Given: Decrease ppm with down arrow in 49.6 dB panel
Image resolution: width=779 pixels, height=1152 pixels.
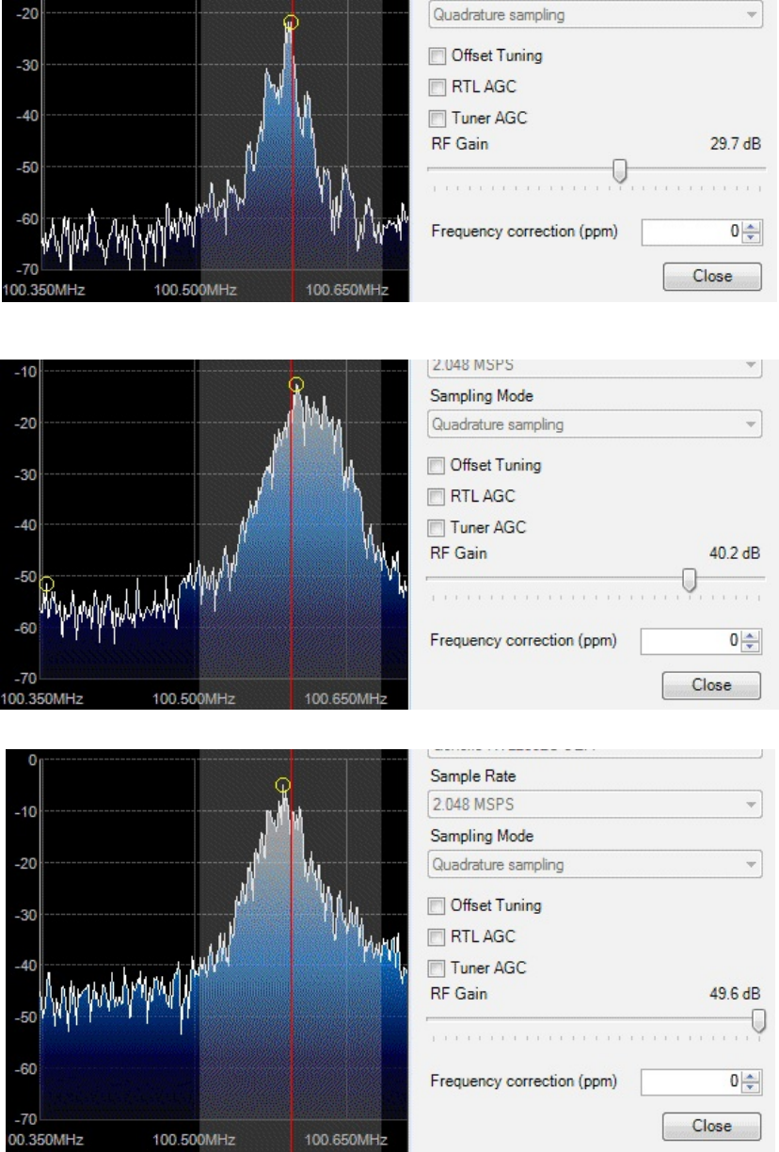Looking at the screenshot, I should tap(751, 1087).
